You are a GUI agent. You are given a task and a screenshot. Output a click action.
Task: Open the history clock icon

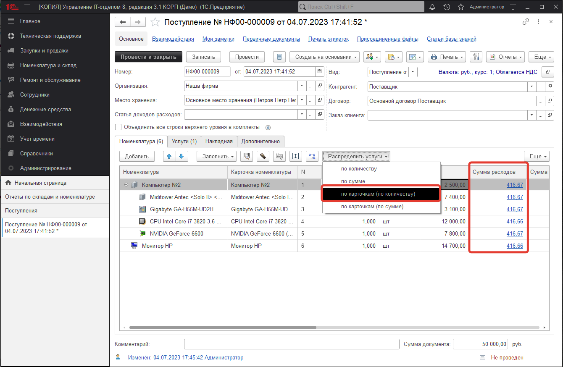[447, 7]
